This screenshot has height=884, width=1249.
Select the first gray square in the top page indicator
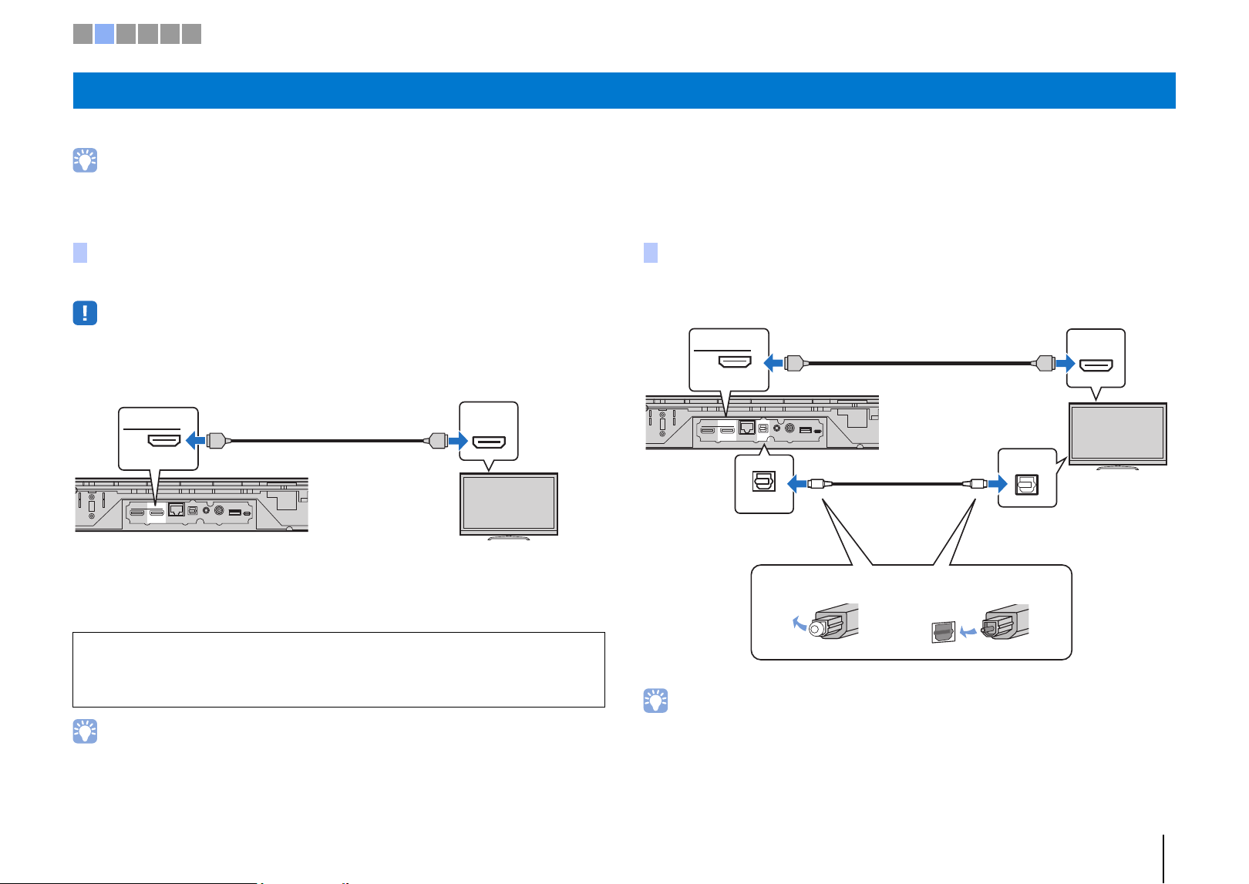tap(82, 33)
